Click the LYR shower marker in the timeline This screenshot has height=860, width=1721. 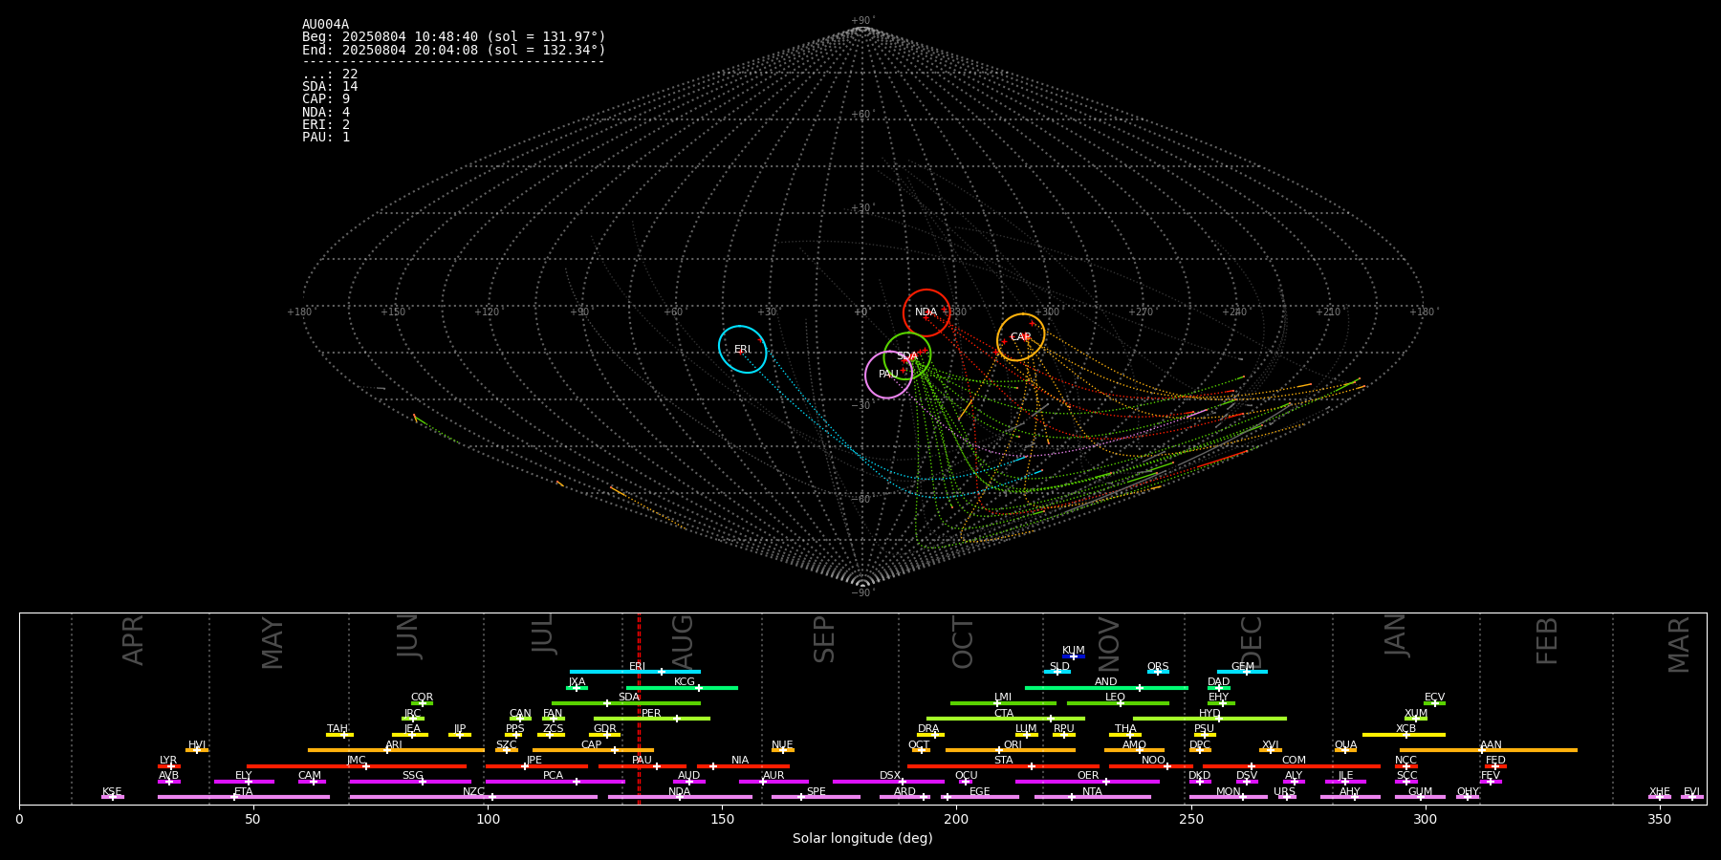point(169,766)
